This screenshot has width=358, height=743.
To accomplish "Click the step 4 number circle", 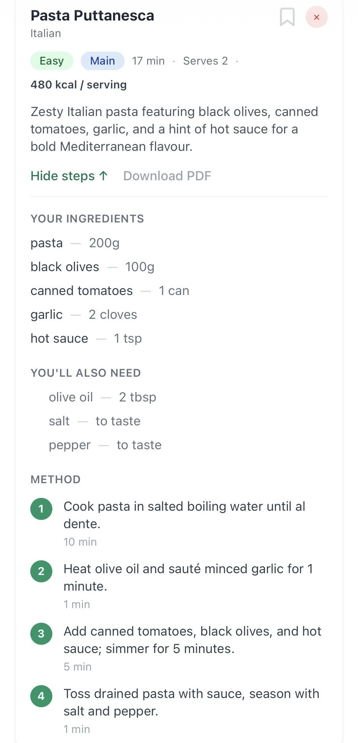I will click(x=41, y=696).
